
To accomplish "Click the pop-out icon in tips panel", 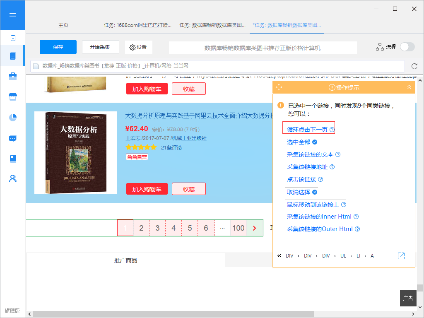I will 401,256.
